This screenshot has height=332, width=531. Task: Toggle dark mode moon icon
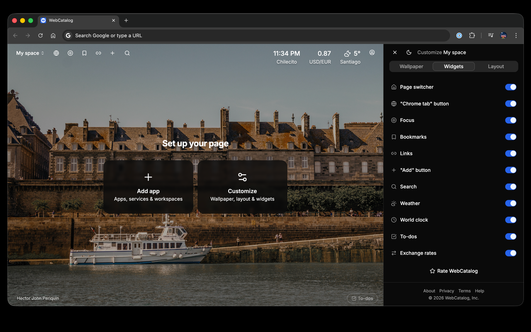(409, 52)
